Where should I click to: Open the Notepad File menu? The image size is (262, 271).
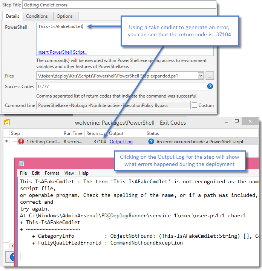[24, 173]
